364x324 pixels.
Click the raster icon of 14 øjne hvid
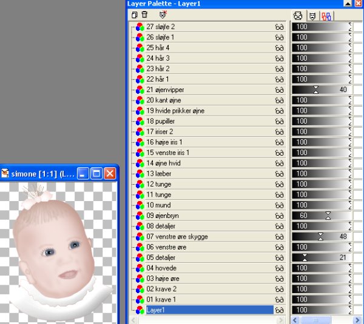pyautogui.click(x=140, y=164)
